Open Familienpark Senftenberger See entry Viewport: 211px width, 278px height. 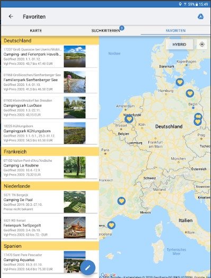click(x=50, y=82)
